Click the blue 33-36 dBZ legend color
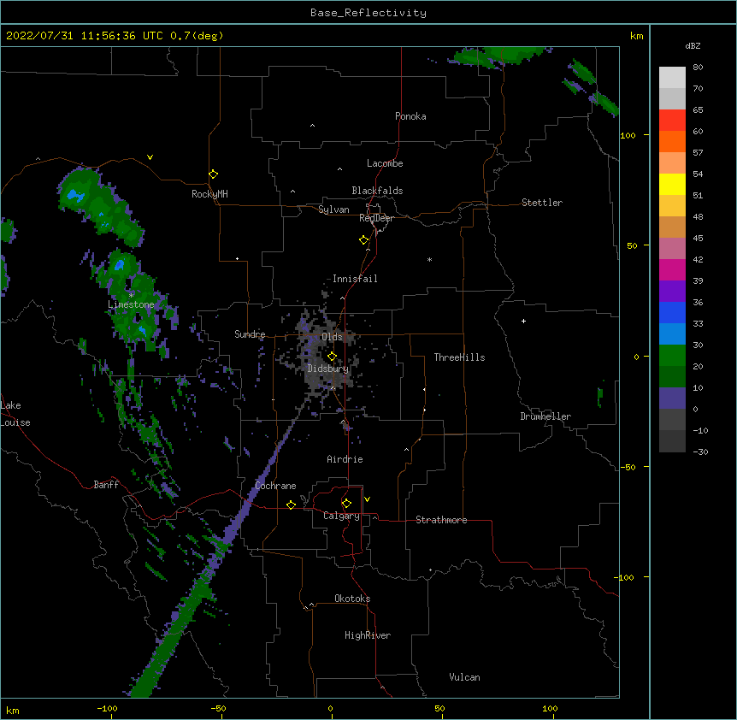The width and height of the screenshot is (737, 720). 672,312
